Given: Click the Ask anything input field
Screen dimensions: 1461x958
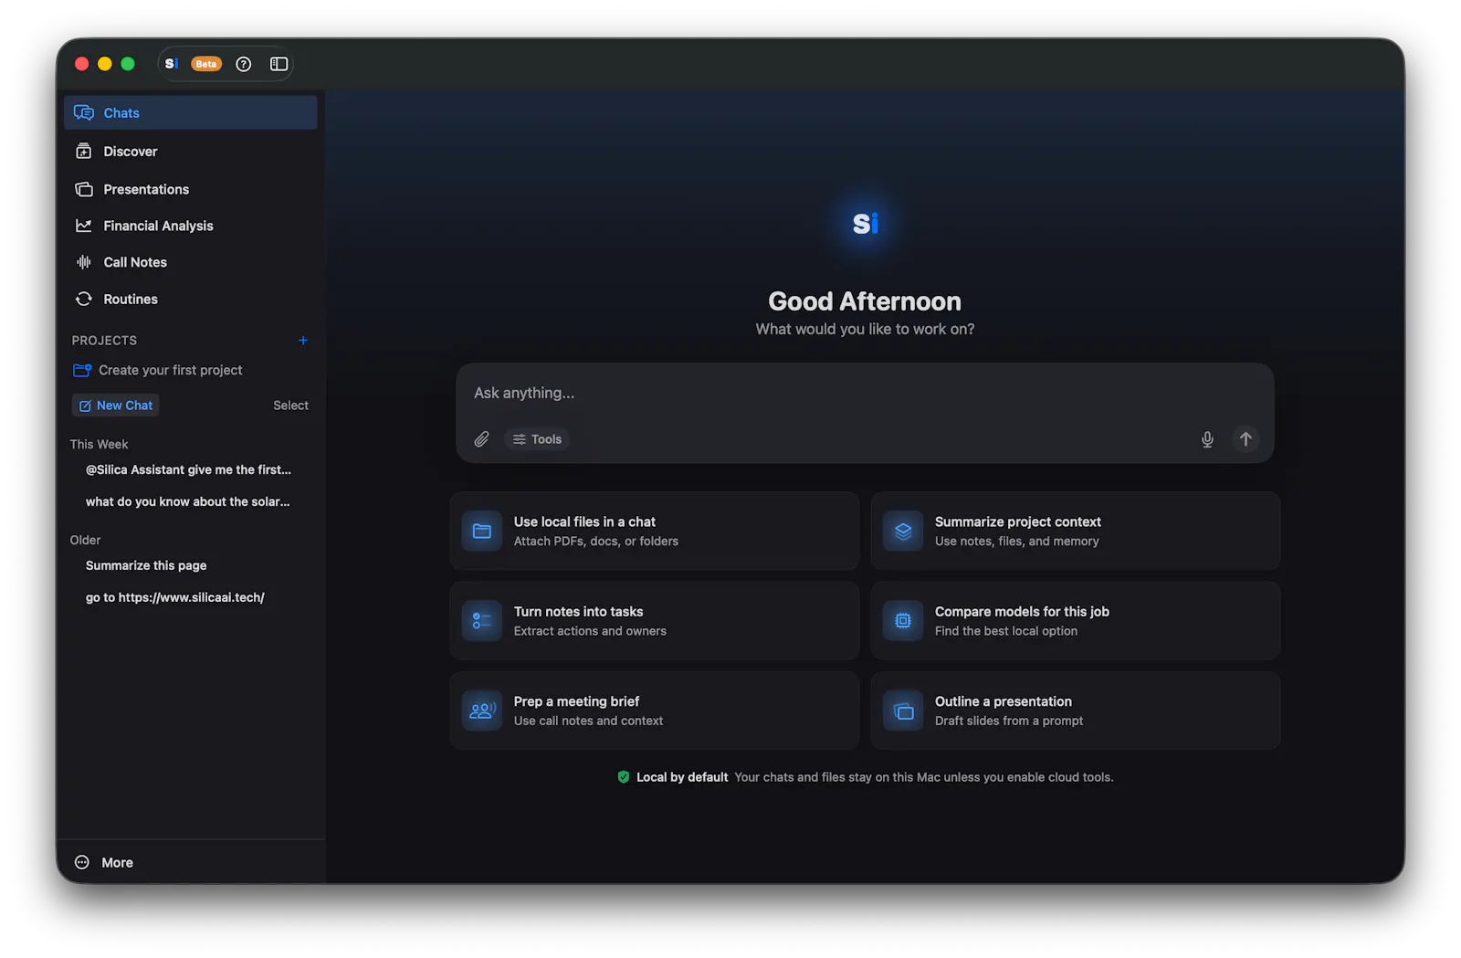Looking at the screenshot, I should (864, 393).
